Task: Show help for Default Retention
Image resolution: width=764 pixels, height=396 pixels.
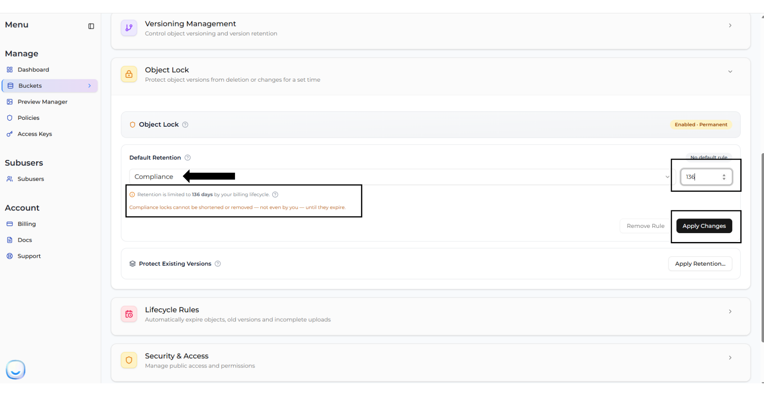Action: (188, 158)
